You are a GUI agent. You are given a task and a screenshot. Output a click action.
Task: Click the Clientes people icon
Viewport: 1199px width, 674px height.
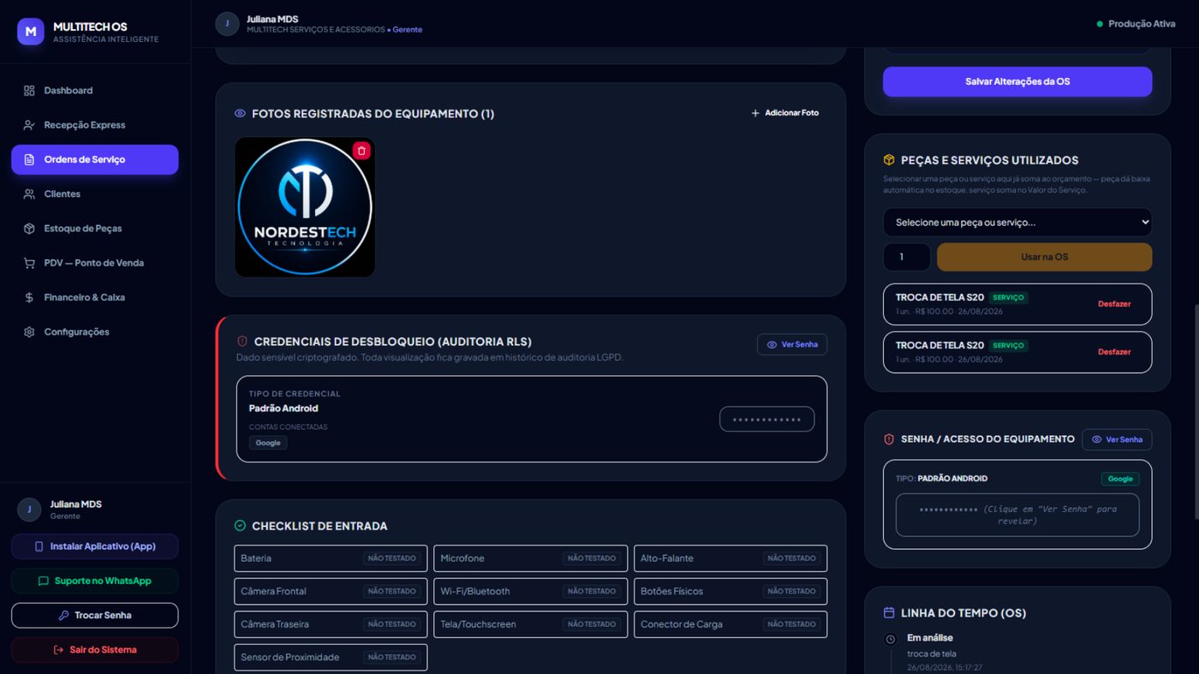point(29,194)
